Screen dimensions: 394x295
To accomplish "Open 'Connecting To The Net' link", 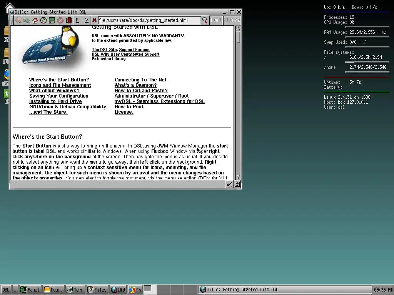I will pyautogui.click(x=140, y=80).
